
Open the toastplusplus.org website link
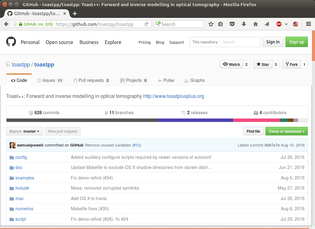click(173, 96)
